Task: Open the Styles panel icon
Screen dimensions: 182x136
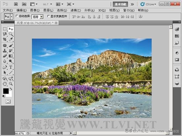Action: coord(177,43)
